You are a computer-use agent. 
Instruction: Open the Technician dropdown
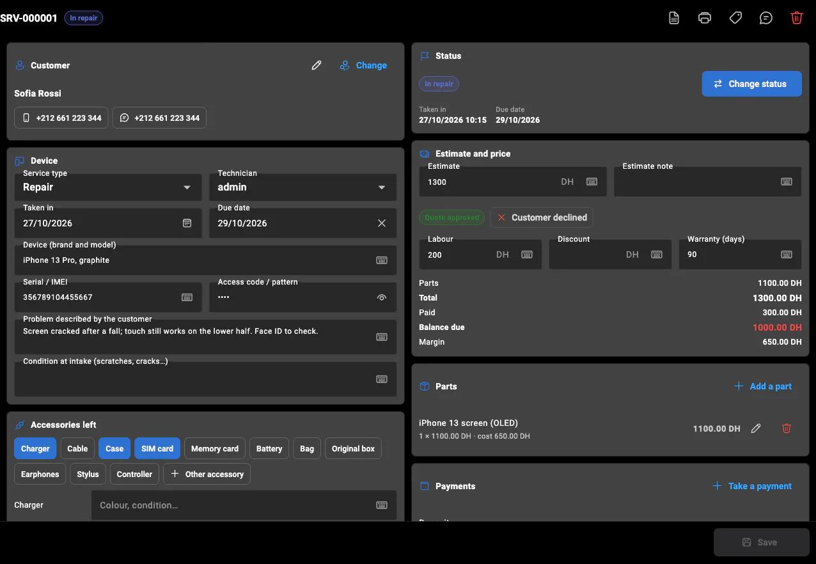pyautogui.click(x=302, y=187)
